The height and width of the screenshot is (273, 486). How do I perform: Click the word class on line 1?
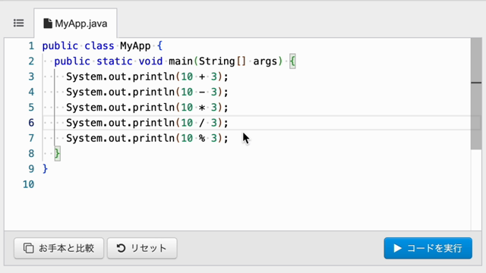99,46
